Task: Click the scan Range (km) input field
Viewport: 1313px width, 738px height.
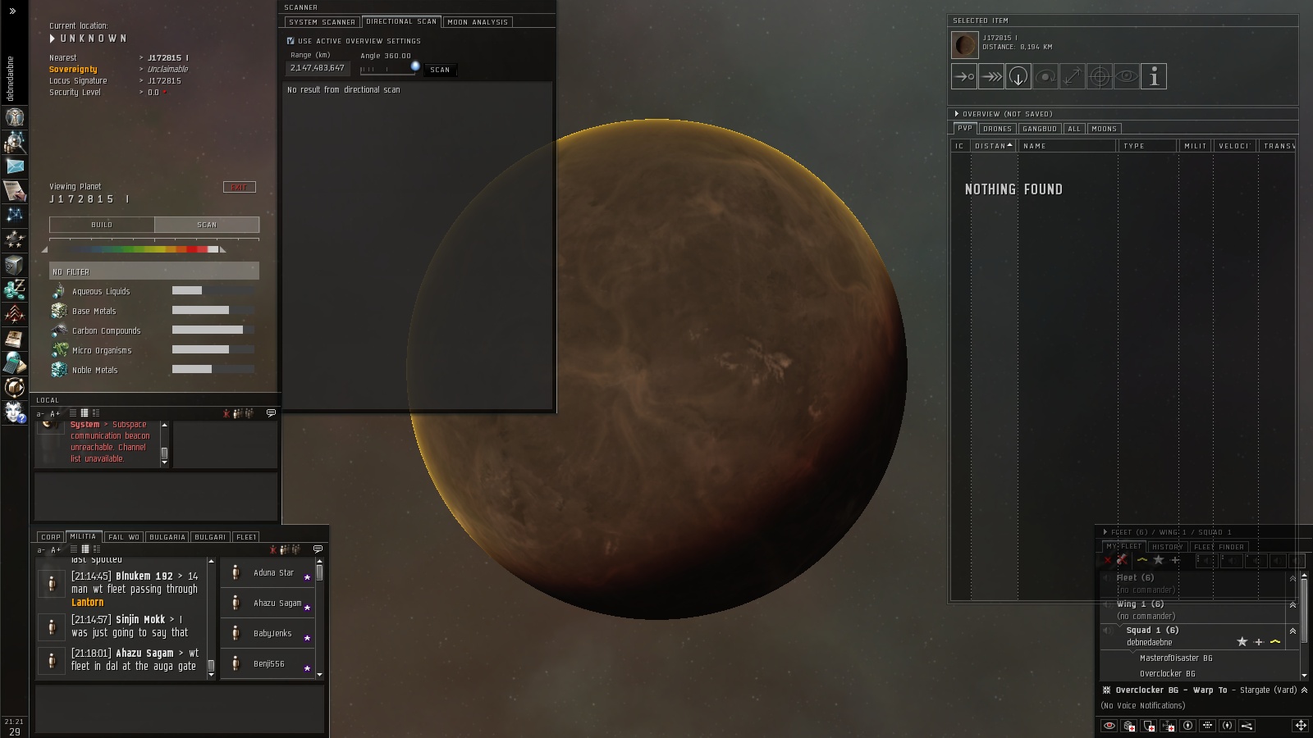Action: click(x=318, y=68)
